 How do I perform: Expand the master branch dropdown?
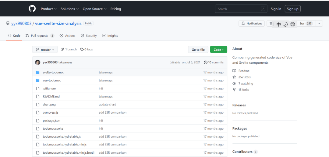tap(45, 50)
